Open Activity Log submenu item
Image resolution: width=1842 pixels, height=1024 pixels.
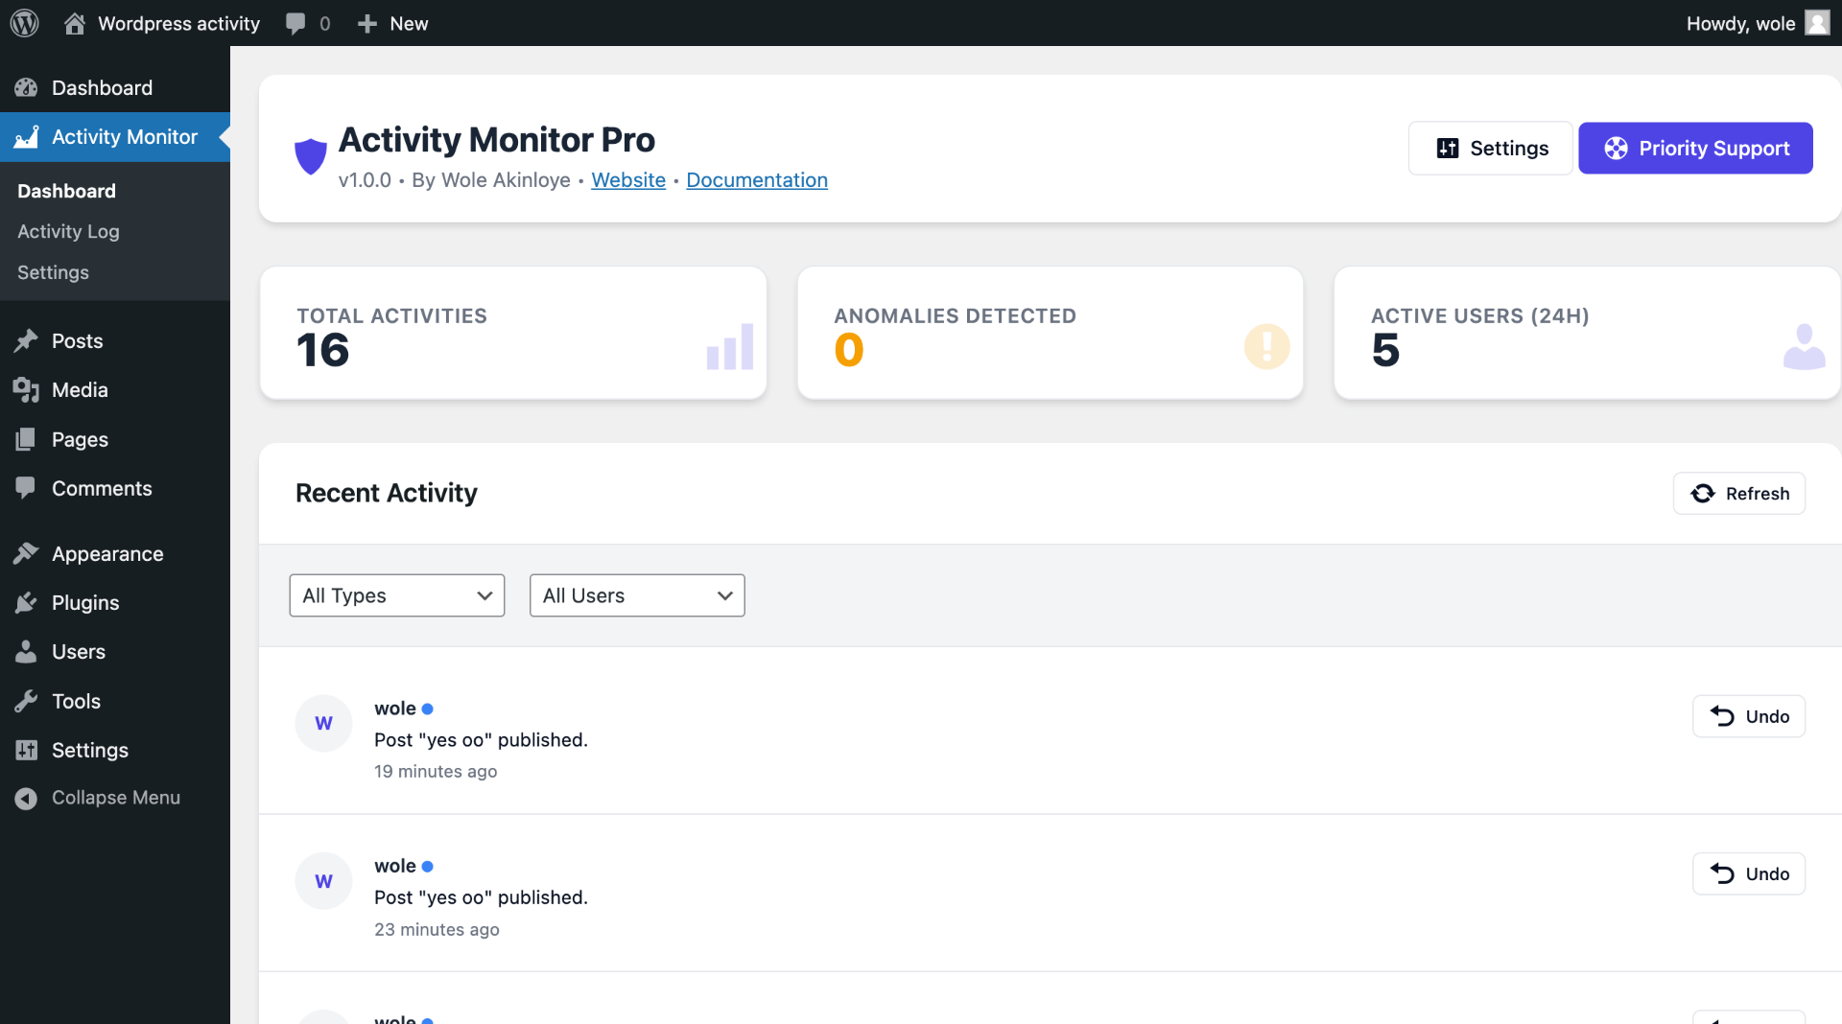point(68,231)
